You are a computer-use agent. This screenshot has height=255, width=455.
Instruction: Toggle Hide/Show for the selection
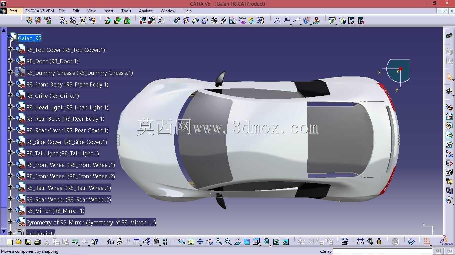[x=276, y=242]
